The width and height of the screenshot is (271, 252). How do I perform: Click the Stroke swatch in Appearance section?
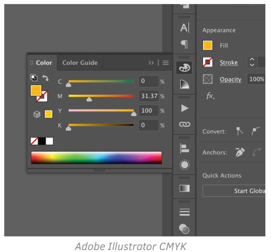208,62
